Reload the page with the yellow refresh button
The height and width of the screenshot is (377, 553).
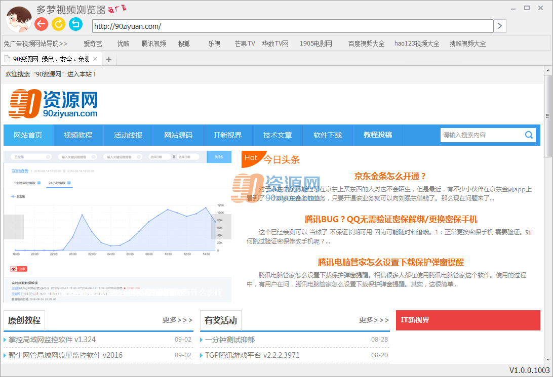[x=58, y=24]
